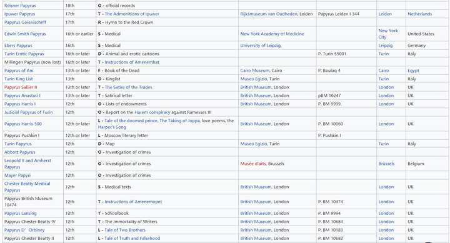Open the Abbott Papyrus link
Image resolution: width=450 pixels, height=243 pixels.
(20, 152)
